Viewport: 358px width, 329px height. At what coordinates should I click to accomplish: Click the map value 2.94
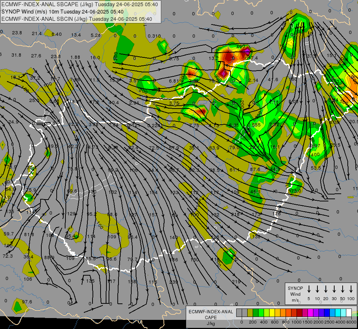click(x=134, y=103)
